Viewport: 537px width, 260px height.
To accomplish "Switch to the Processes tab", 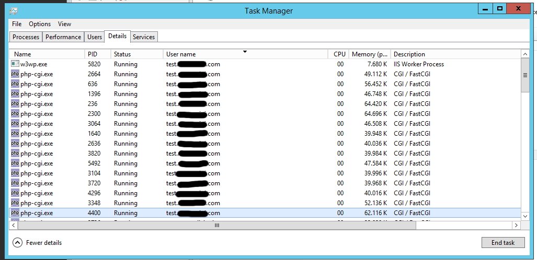I will click(26, 37).
